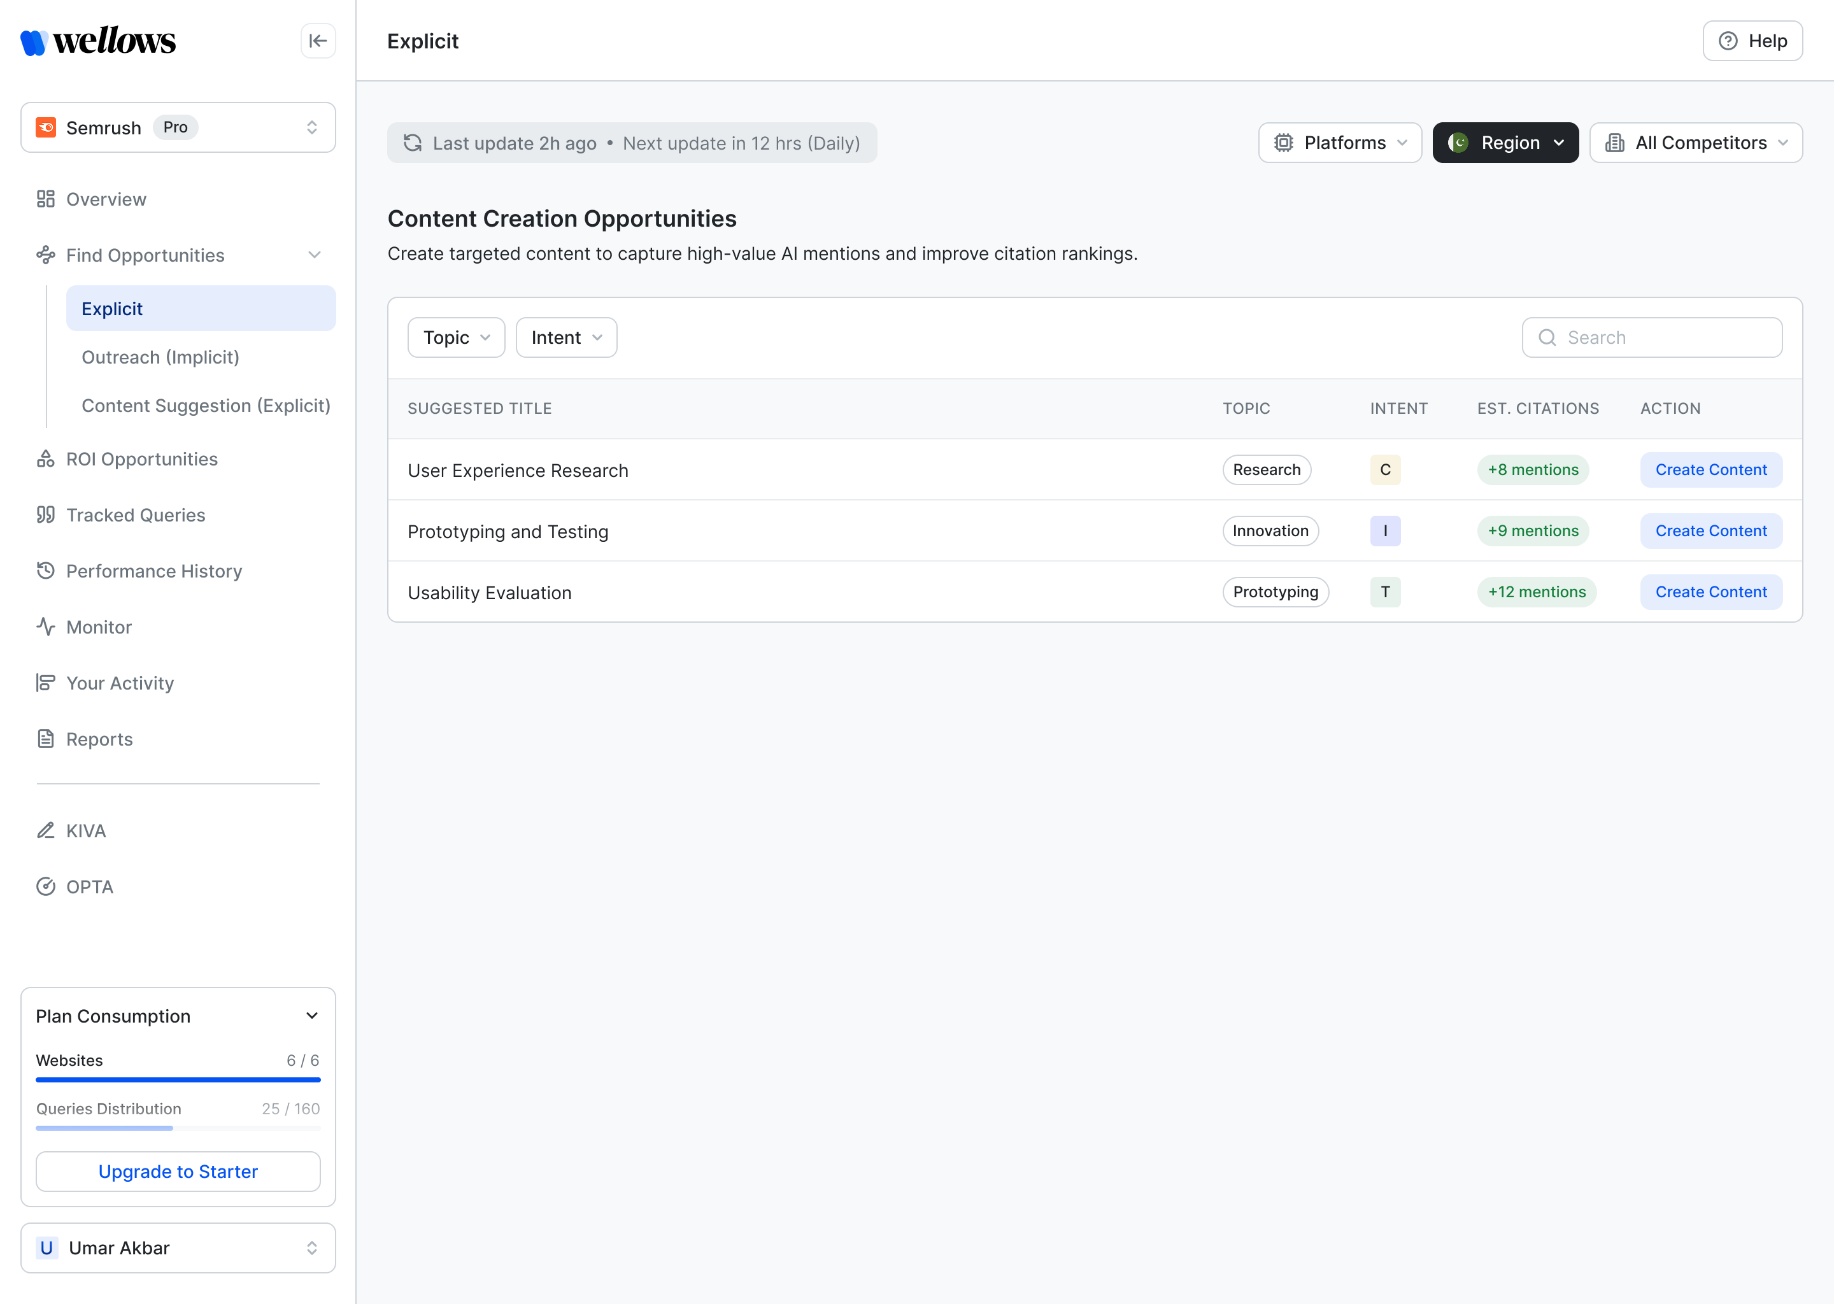This screenshot has height=1304, width=1834.
Task: Click the Help question mark icon
Action: pyautogui.click(x=1728, y=41)
